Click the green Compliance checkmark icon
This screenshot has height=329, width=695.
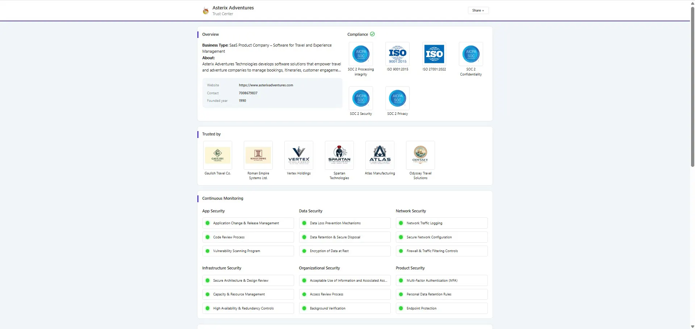coord(372,34)
